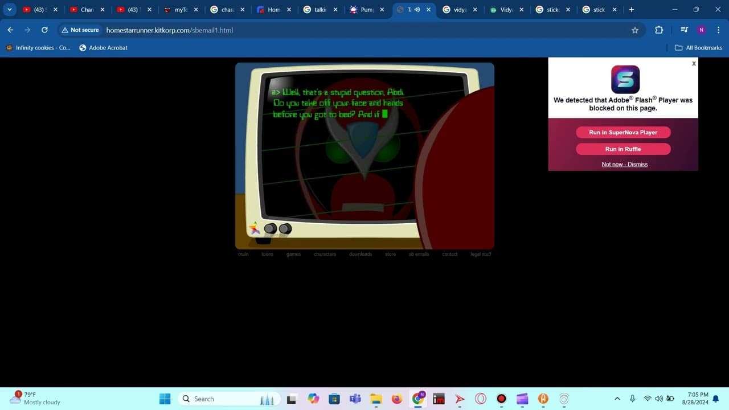The width and height of the screenshot is (729, 410).
Task: Open the Wi-Fi network tray icon
Action: [647, 399]
